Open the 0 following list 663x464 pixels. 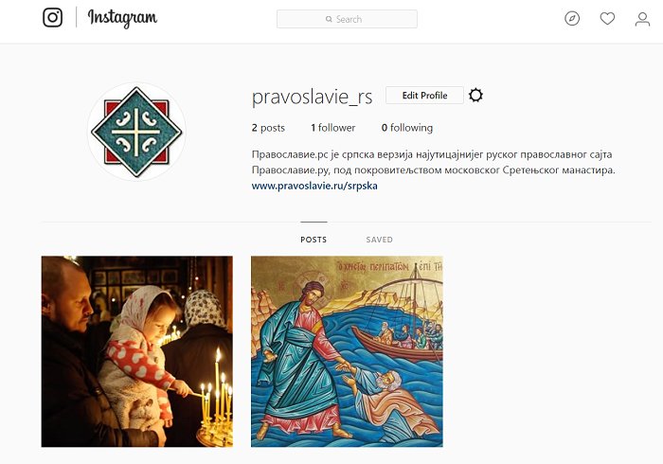[x=406, y=128]
